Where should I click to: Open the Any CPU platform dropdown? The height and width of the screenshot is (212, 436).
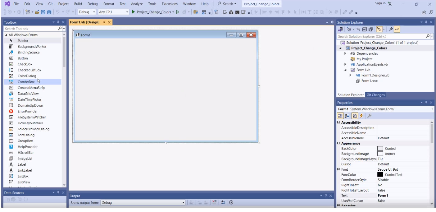[x=113, y=12]
